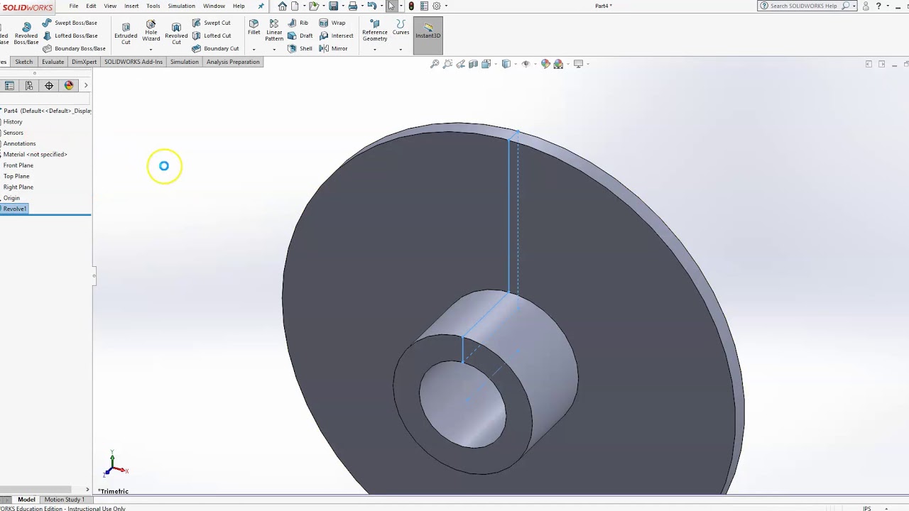Select Boundary Boss/Base
This screenshot has height=511, width=909.
click(74, 48)
